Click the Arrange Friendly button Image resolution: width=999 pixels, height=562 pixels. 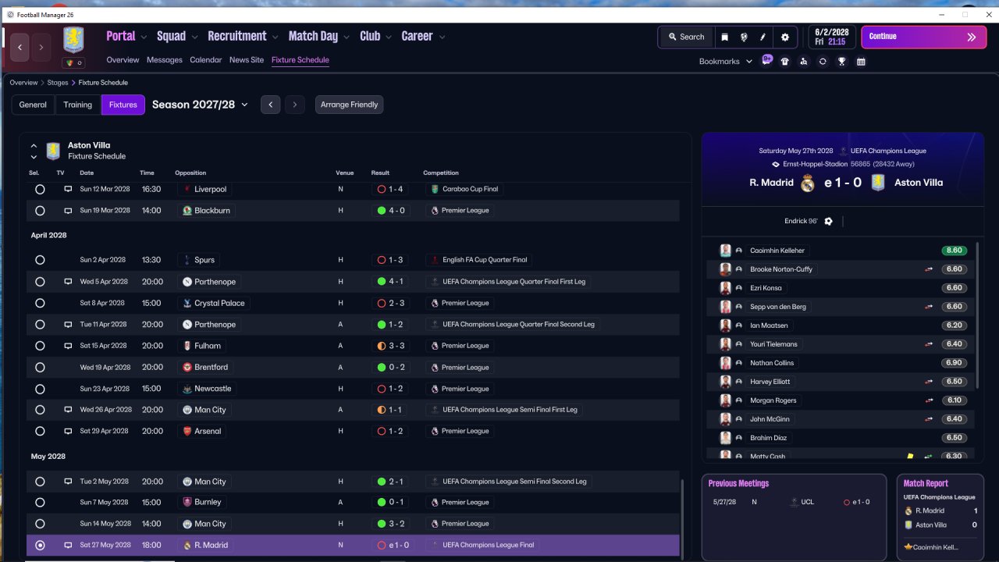(x=349, y=105)
